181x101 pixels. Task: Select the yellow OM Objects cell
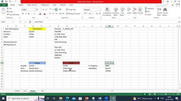click(37, 29)
